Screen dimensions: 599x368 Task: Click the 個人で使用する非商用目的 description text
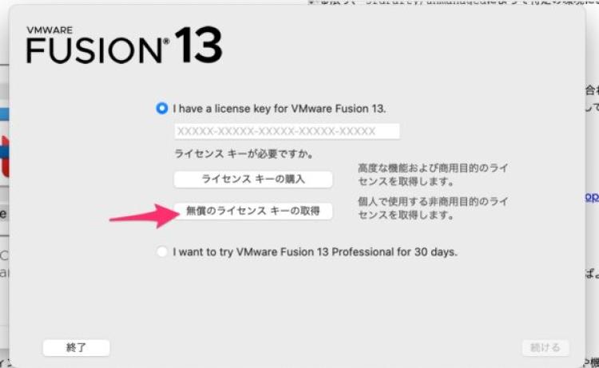tap(432, 208)
